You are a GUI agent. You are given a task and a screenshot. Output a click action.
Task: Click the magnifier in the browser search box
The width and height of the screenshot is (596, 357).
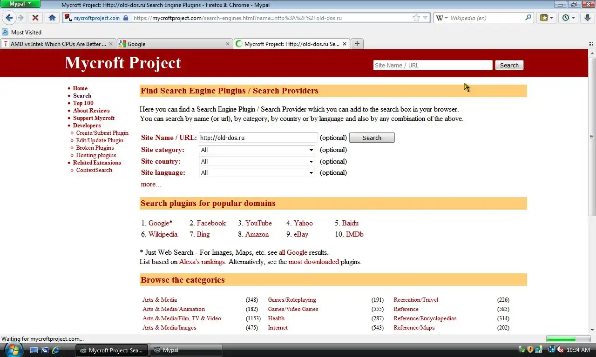528,18
